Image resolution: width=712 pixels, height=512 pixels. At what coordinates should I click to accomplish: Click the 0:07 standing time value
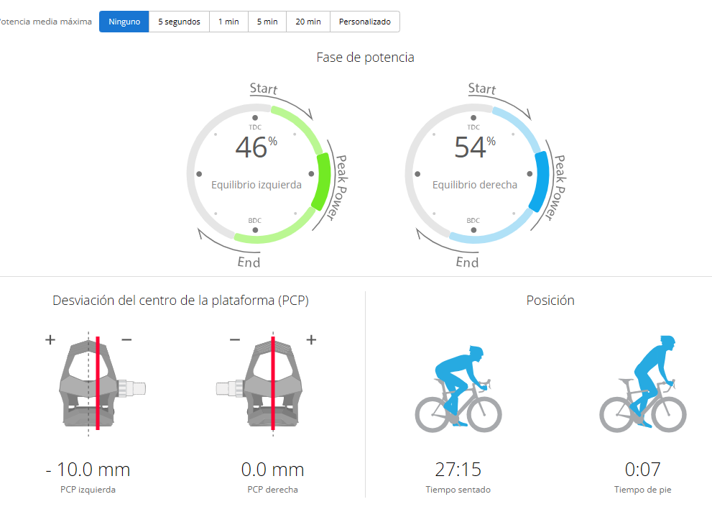(x=642, y=470)
